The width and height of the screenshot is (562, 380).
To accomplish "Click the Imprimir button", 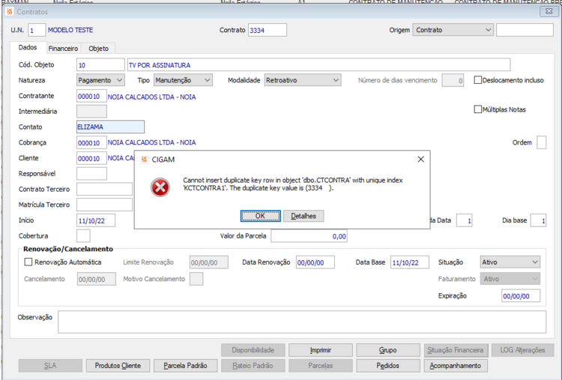I will 321,350.
